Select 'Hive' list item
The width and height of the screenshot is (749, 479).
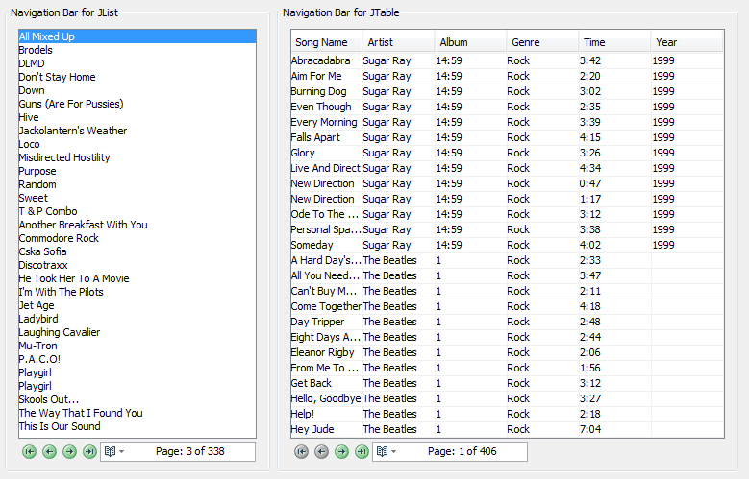pos(137,117)
